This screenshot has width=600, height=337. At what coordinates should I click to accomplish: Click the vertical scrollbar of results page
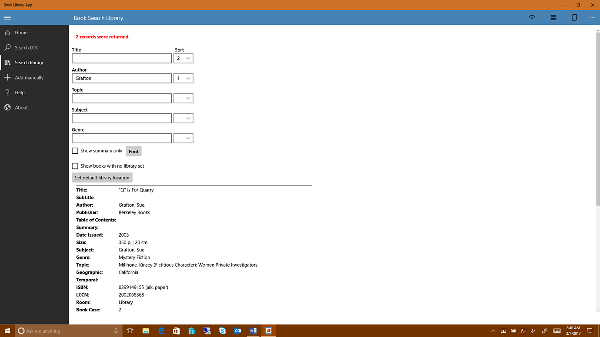(x=598, y=119)
